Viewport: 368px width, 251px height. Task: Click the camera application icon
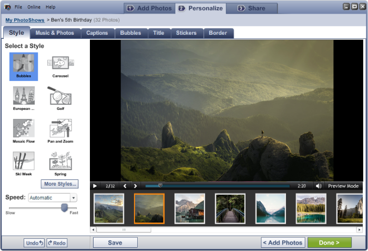pyautogui.click(x=7, y=7)
